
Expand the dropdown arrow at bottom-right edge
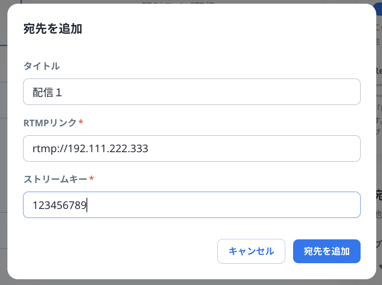[380, 268]
